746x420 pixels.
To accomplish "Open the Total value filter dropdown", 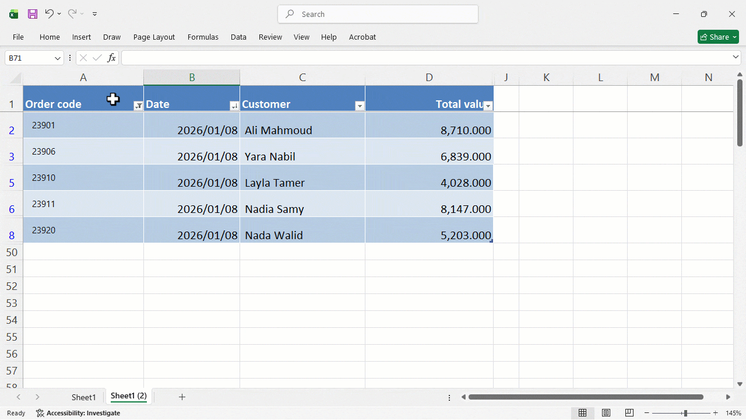I will (x=488, y=106).
